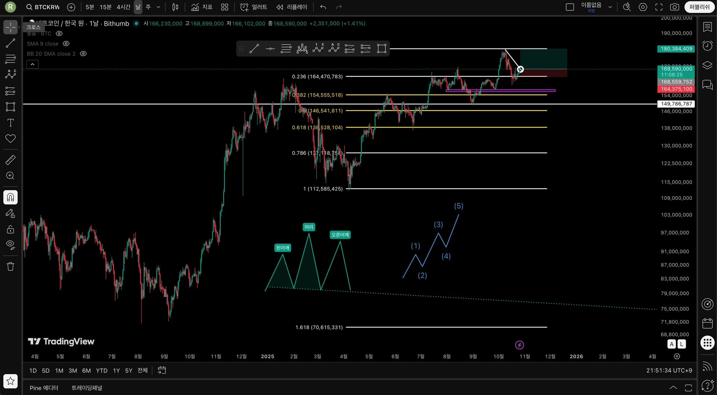
Task: Open the watchlist panel in right sidebar
Action: [707, 27]
